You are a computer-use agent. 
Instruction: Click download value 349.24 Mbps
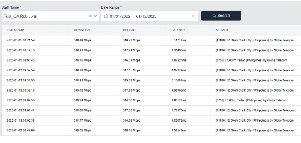(x=83, y=100)
